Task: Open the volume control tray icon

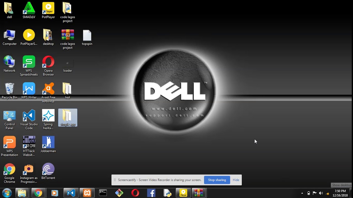Action: [321, 193]
